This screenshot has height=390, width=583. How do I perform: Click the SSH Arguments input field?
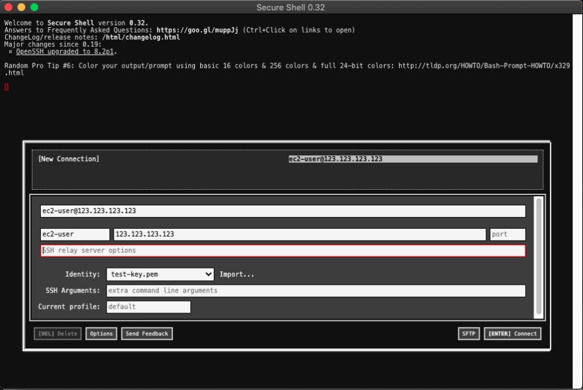coord(316,291)
